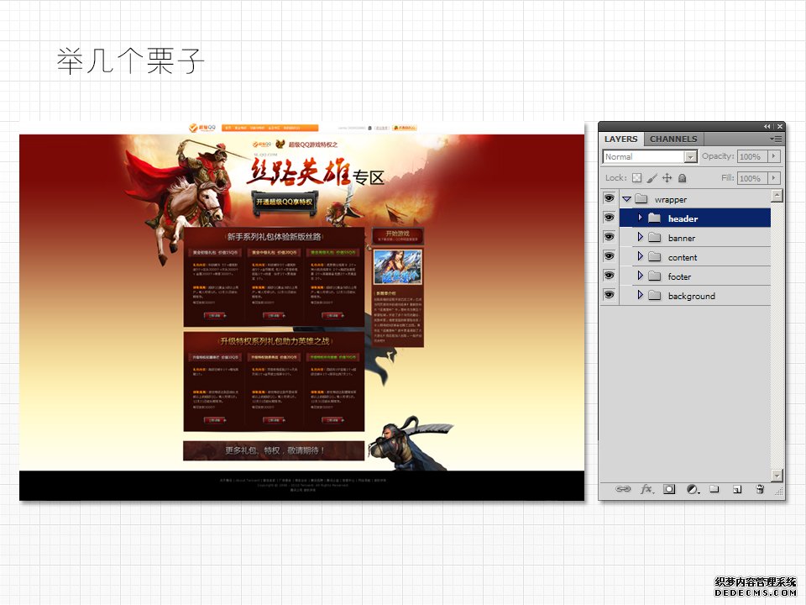
Task: Collapse the wrapper group
Action: point(626,198)
